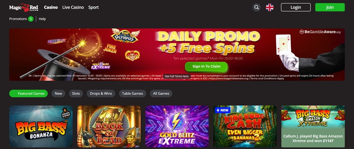Viewport: 354px width, 149px height.
Task: Click Sign In To Claim button
Action: point(206,67)
